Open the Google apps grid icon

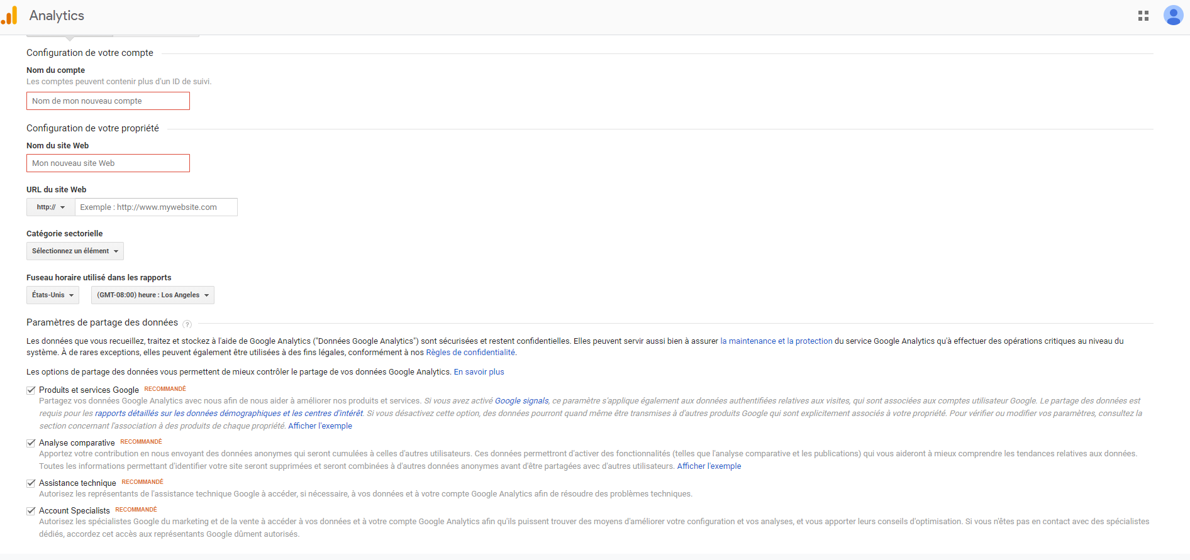point(1143,16)
